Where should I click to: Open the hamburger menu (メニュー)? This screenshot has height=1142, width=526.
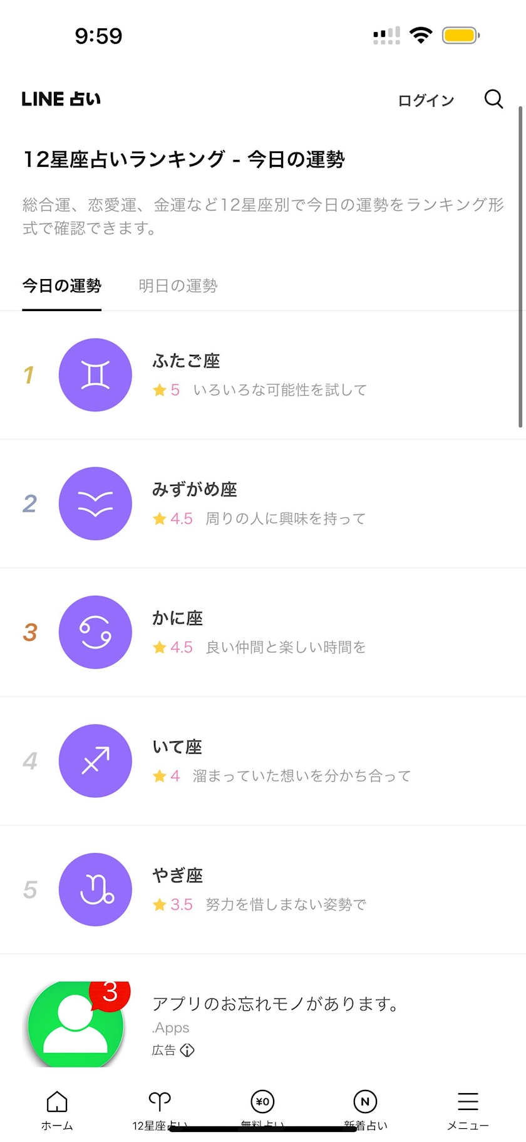pyautogui.click(x=468, y=1102)
